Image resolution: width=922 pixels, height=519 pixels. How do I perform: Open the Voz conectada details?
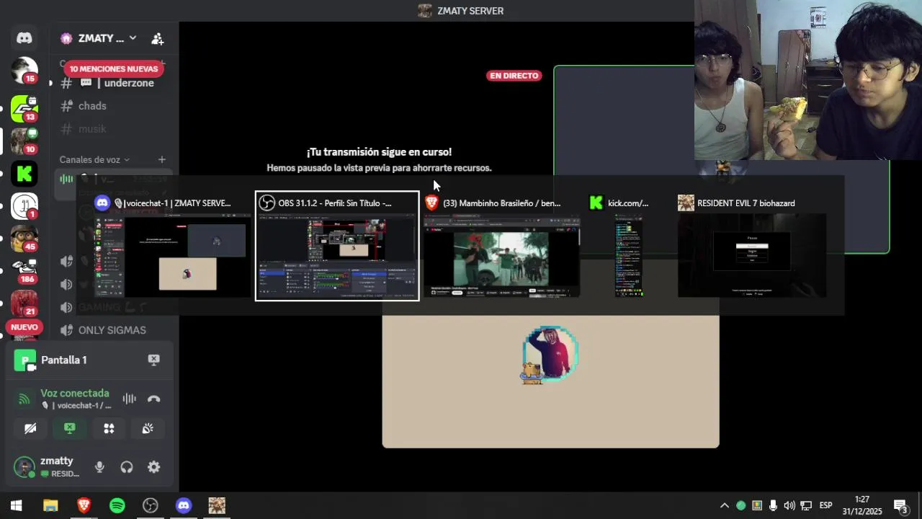pos(75,394)
